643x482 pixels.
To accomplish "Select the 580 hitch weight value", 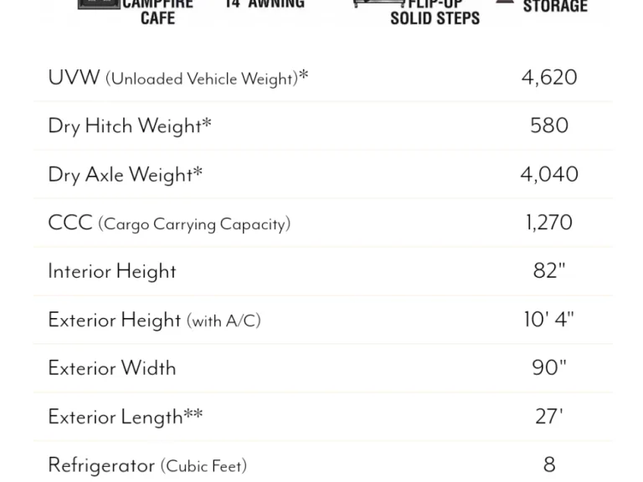I will [549, 126].
